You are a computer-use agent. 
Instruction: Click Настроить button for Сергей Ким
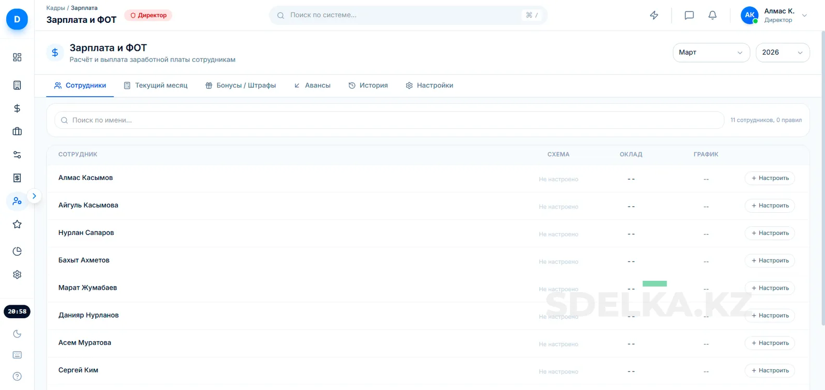point(769,371)
